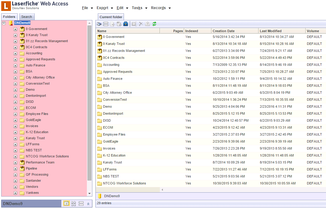326x209 pixels.
Task: Click the rename text toolbar icon
Action: (134, 24)
